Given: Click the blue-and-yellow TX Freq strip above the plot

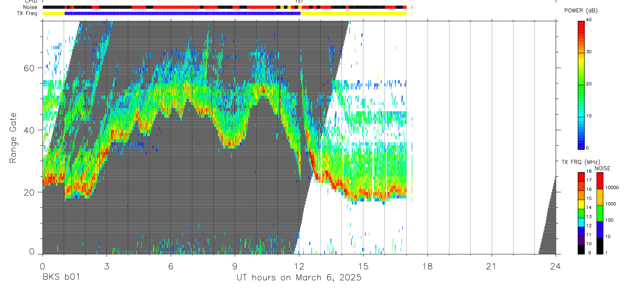Looking at the screenshot, I should (224, 13).
